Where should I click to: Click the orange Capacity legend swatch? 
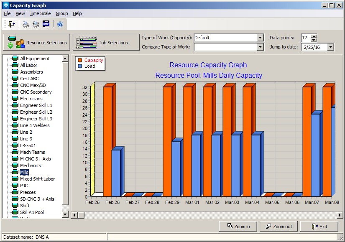pos(80,61)
